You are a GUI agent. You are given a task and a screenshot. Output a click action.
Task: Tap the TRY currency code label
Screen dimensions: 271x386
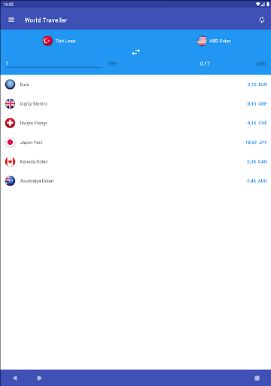pos(112,64)
